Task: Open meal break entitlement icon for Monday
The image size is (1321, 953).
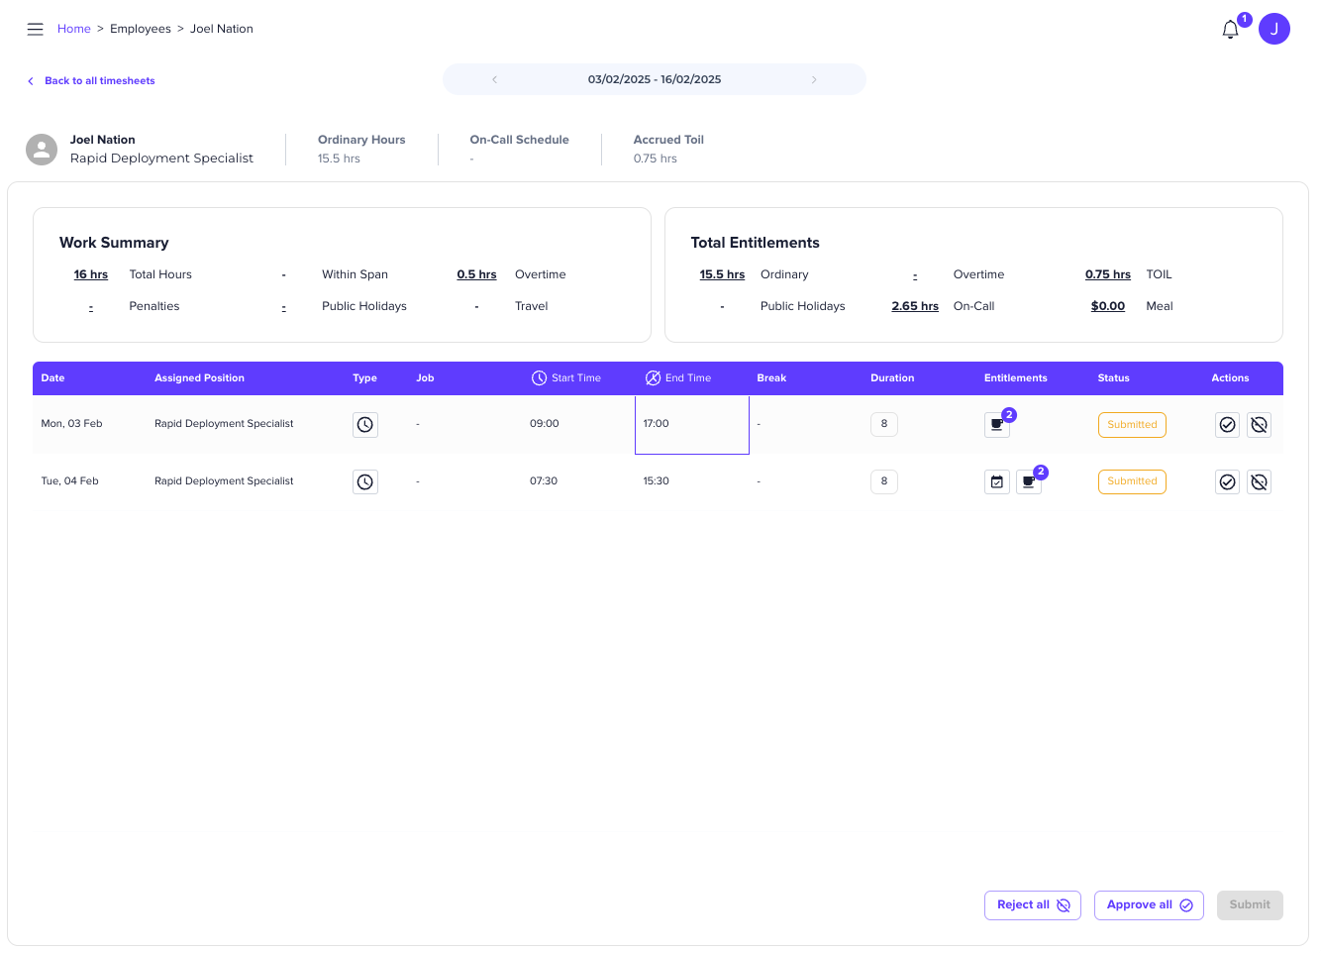Action: pyautogui.click(x=997, y=425)
